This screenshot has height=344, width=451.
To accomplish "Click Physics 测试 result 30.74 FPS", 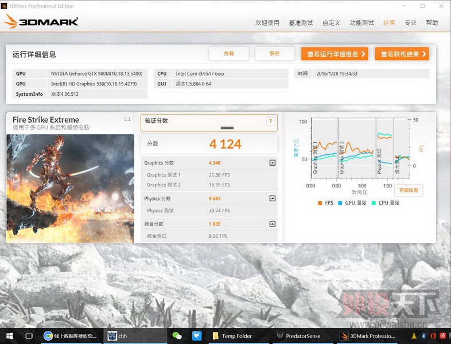I will coord(219,210).
